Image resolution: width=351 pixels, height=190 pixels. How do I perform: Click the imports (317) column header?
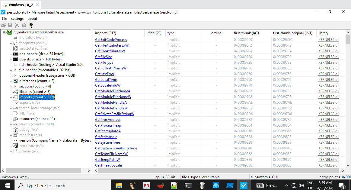click(119, 33)
